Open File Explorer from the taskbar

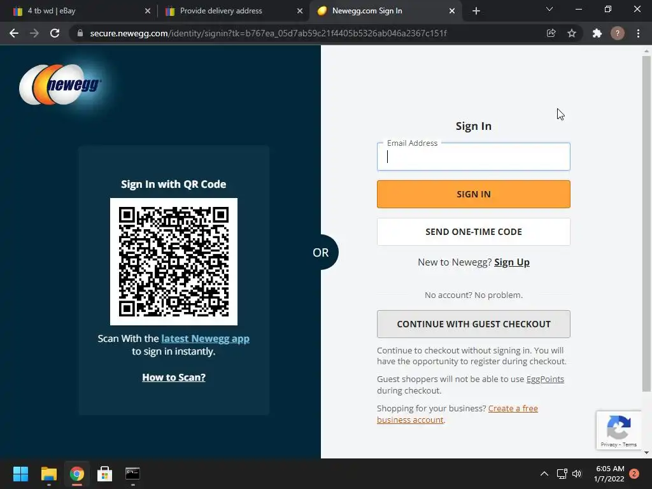(x=48, y=474)
